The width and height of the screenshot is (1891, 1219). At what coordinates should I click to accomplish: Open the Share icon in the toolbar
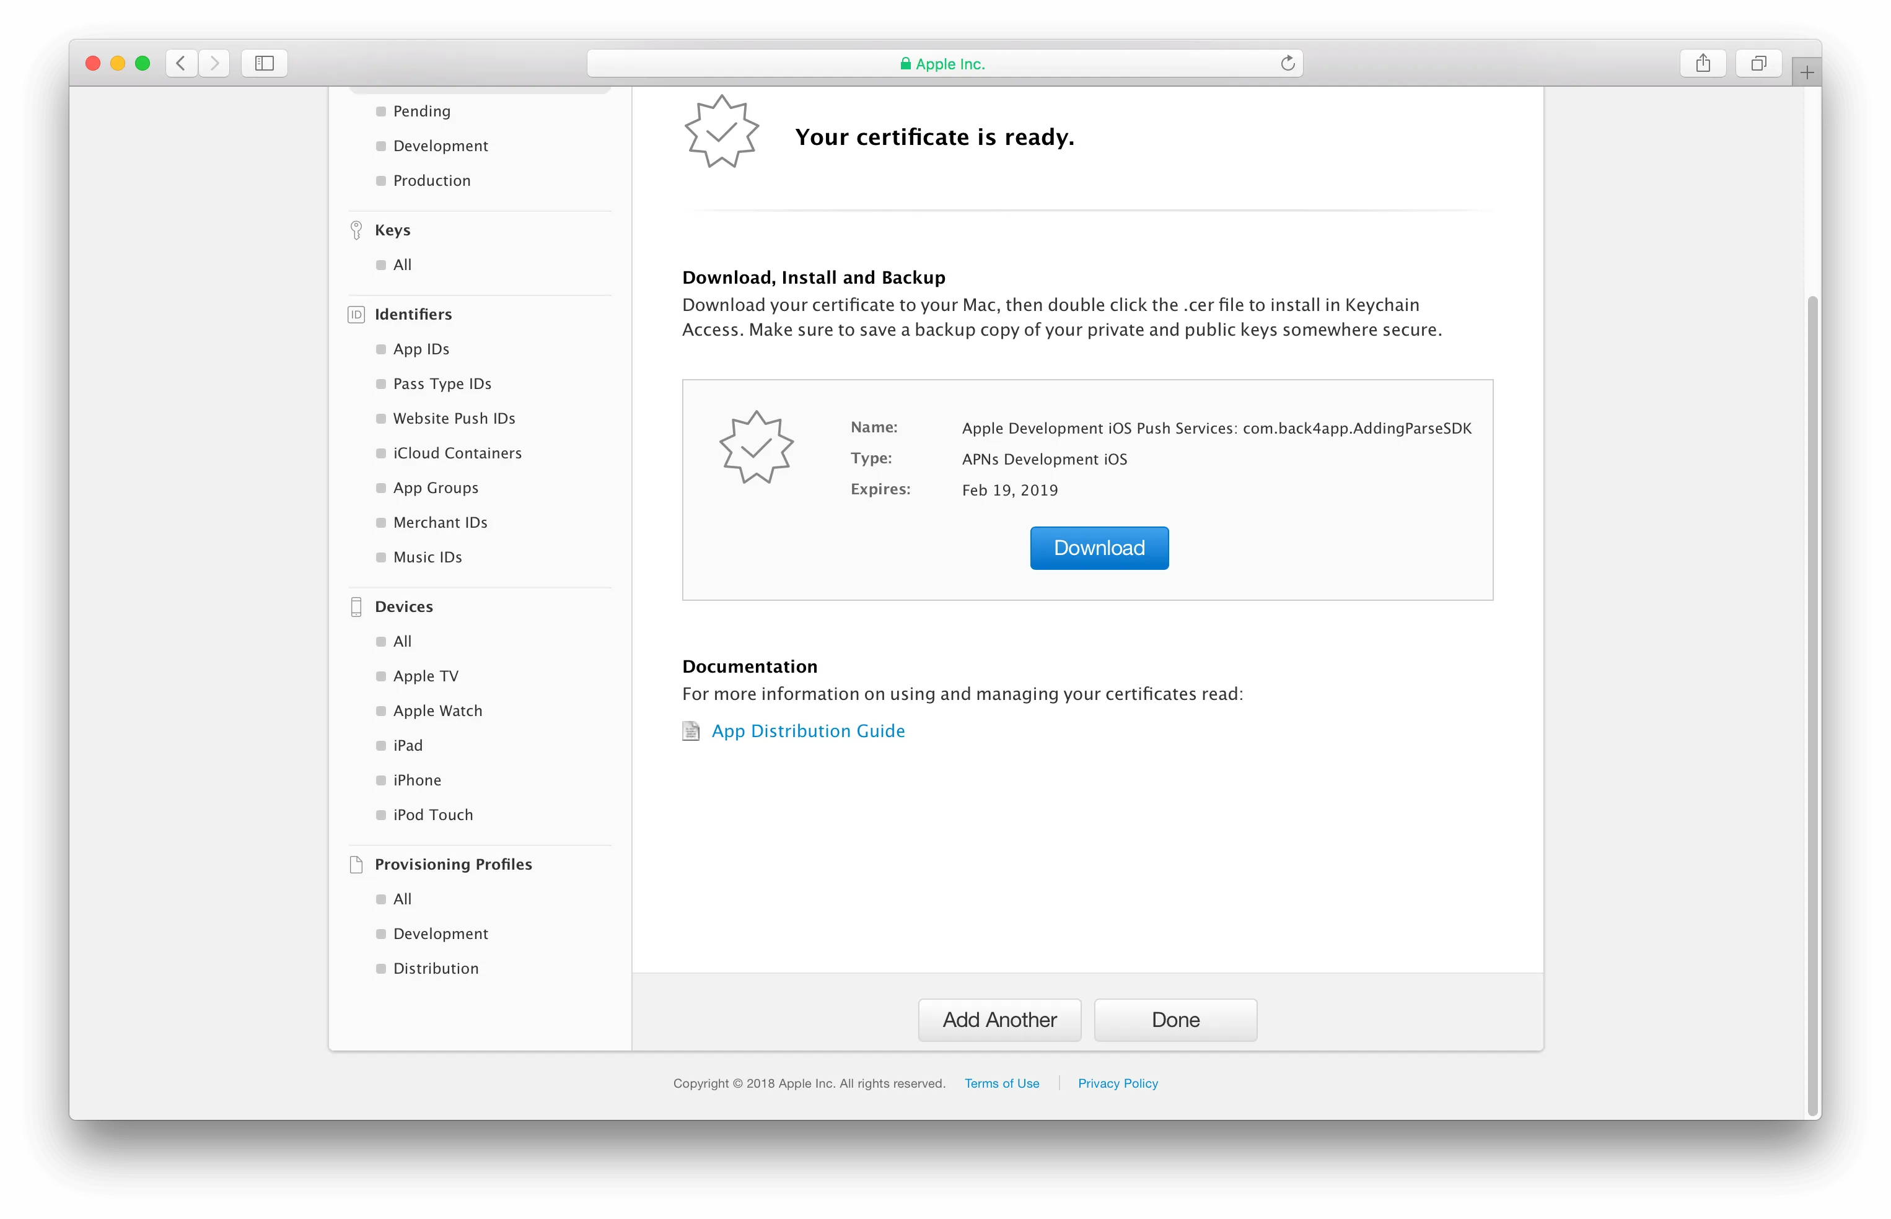point(1703,63)
